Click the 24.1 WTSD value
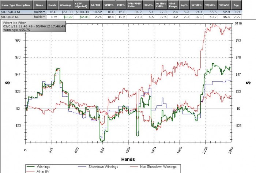The height and width of the screenshot is (173, 256). pyautogui.click(x=199, y=12)
